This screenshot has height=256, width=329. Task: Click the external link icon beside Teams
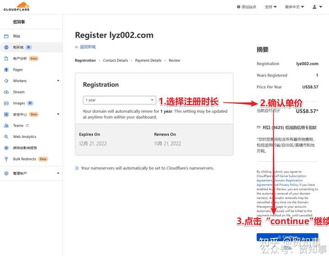click(27, 125)
